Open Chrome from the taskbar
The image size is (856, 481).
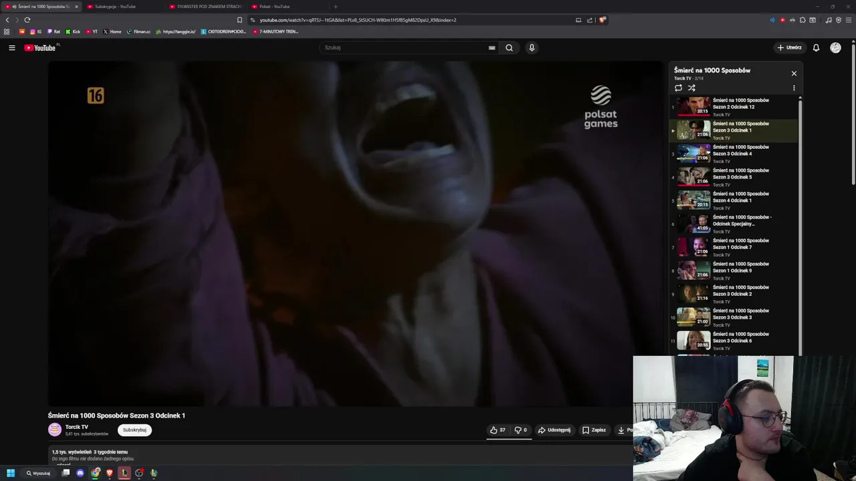pos(96,473)
